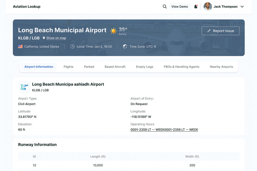Go to the Empty Legs tab

(145, 67)
